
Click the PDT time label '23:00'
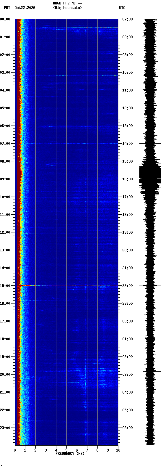point(5,428)
